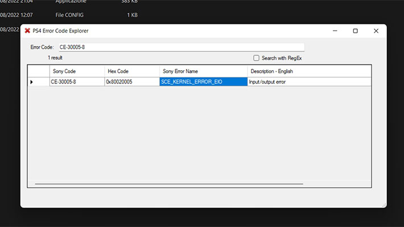Click the Hex Code column header
The height and width of the screenshot is (227, 404).
[132, 71]
